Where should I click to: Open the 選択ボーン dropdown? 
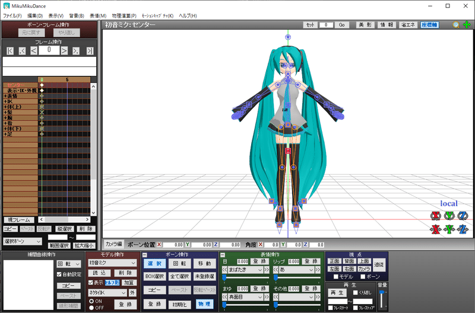[x=23, y=241]
